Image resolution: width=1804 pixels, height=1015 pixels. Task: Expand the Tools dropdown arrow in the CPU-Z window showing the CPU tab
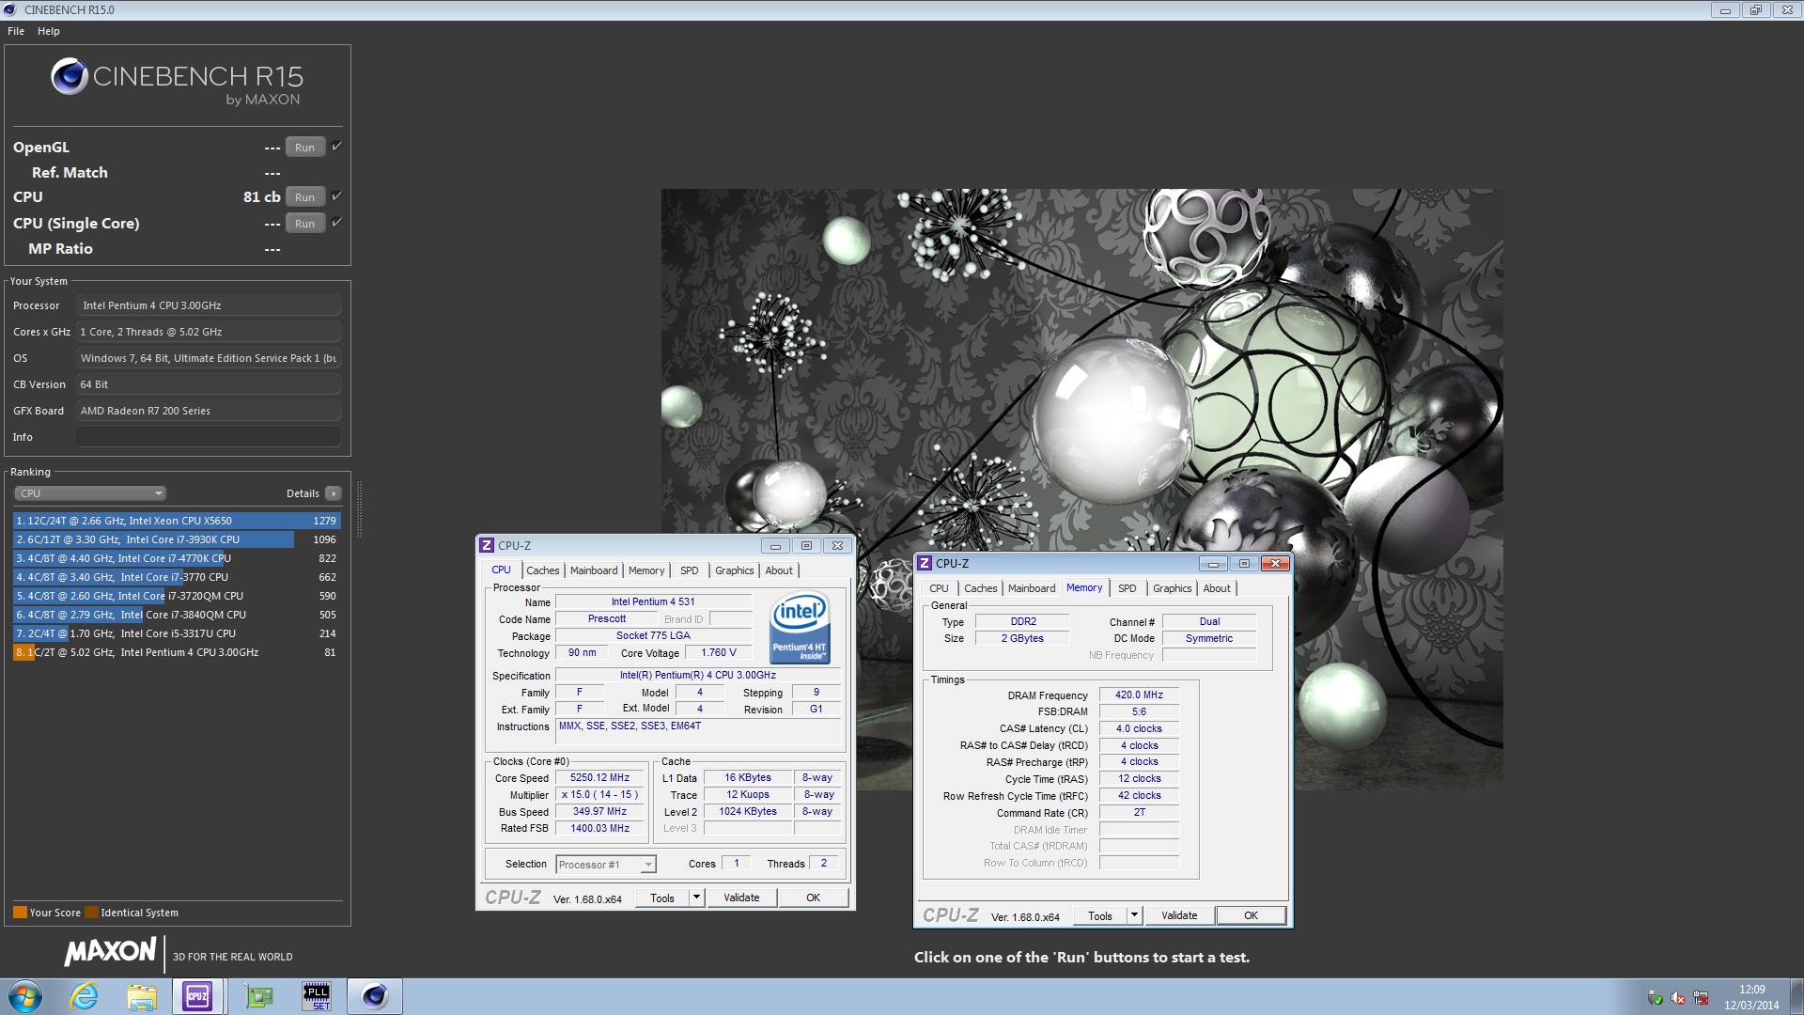click(696, 898)
